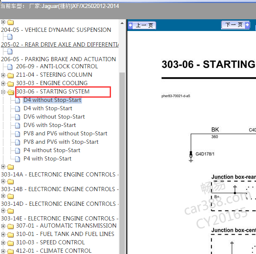This screenshot has height=254, width=256.
Task: Expand the 307-01 Automatic Transmission folder
Action: point(3,226)
